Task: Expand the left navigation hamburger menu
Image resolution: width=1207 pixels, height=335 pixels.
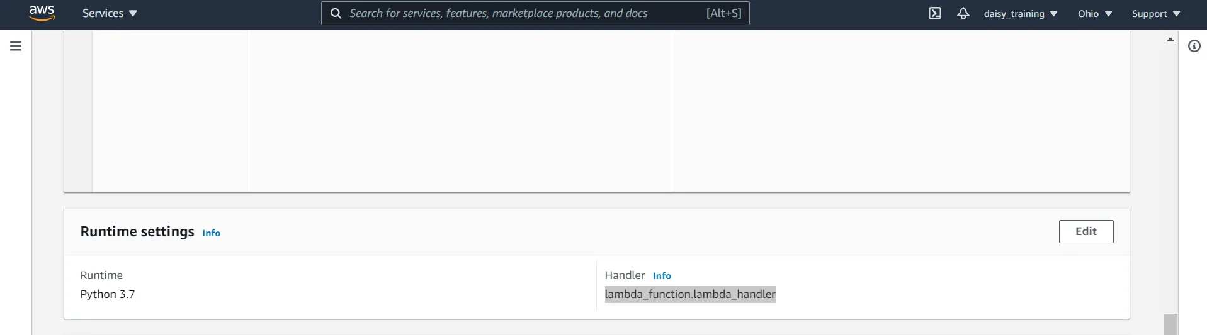Action: click(16, 46)
